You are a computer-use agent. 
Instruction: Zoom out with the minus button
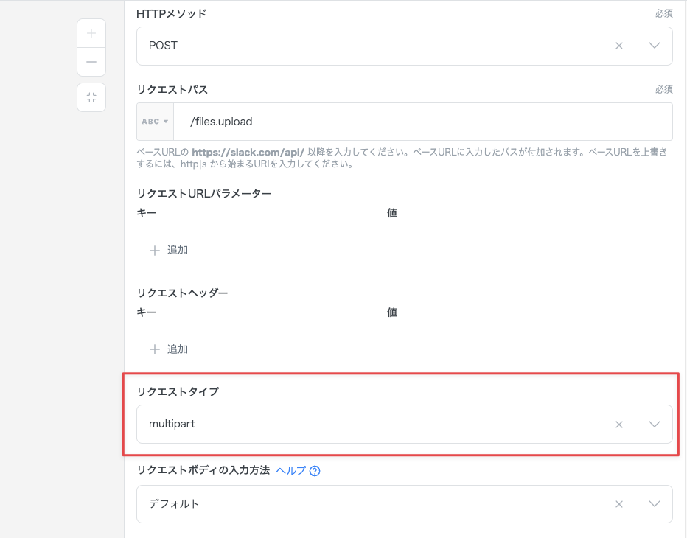click(x=91, y=62)
